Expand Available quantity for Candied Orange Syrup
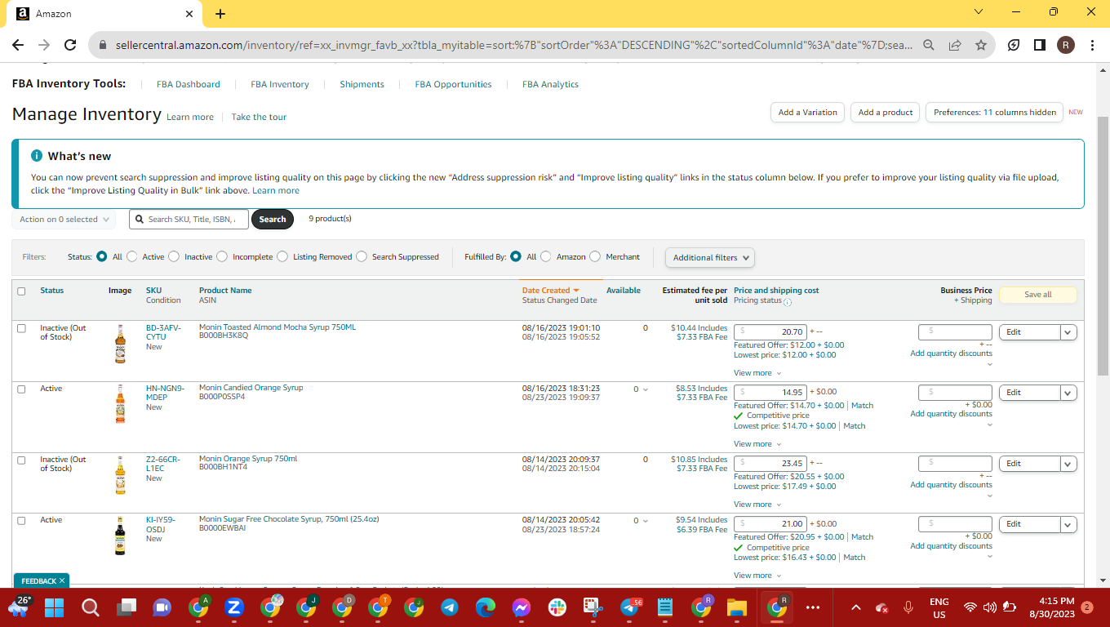1110x627 pixels. 646,389
